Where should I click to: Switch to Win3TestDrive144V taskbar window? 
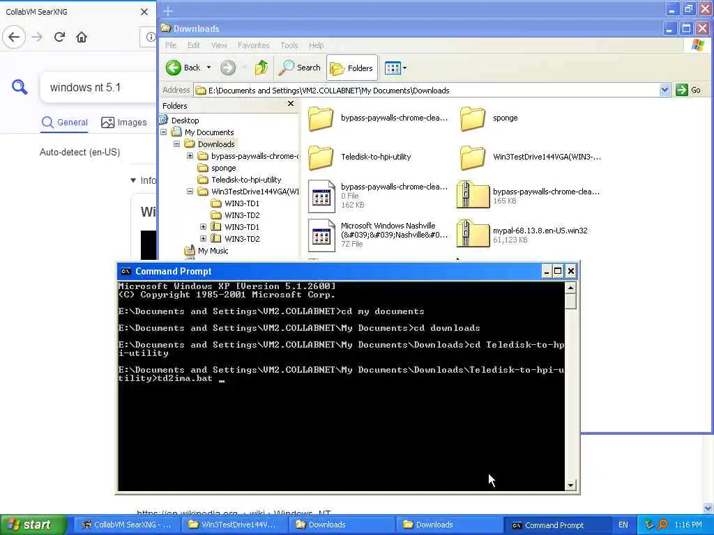pos(234,525)
